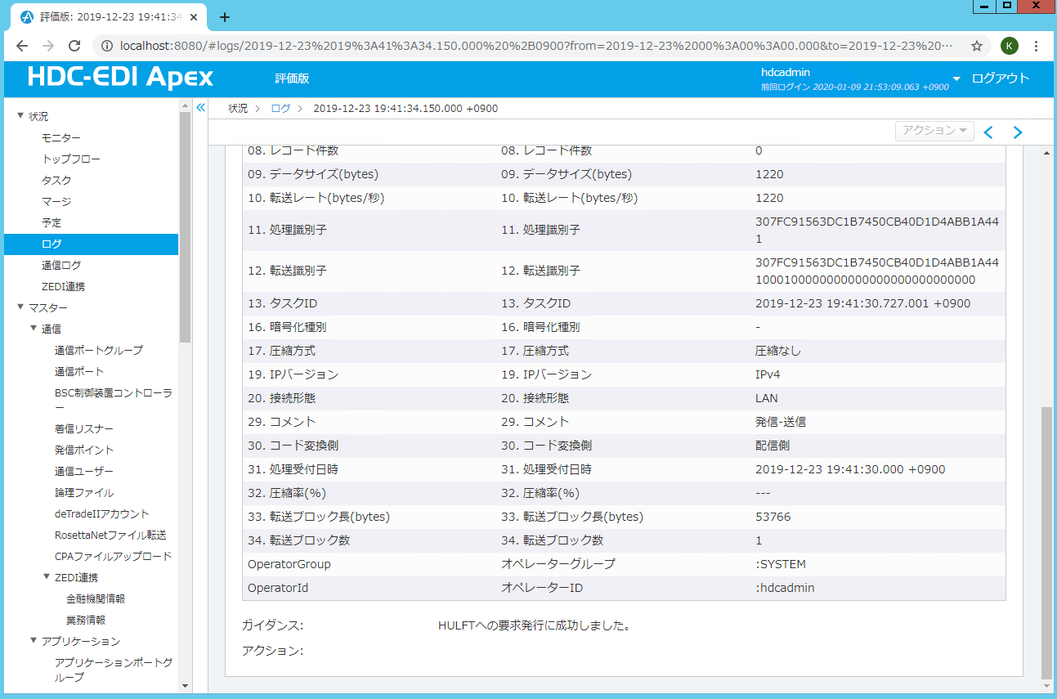This screenshot has height=699, width=1057.
Task: Click the IPバージョン value IPv4
Action: tap(768, 374)
